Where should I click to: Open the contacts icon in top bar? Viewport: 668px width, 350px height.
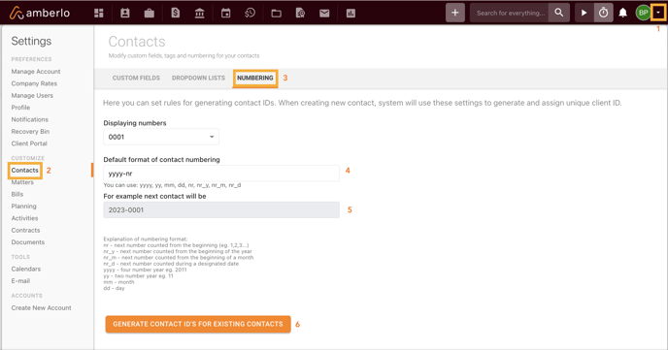pos(125,14)
